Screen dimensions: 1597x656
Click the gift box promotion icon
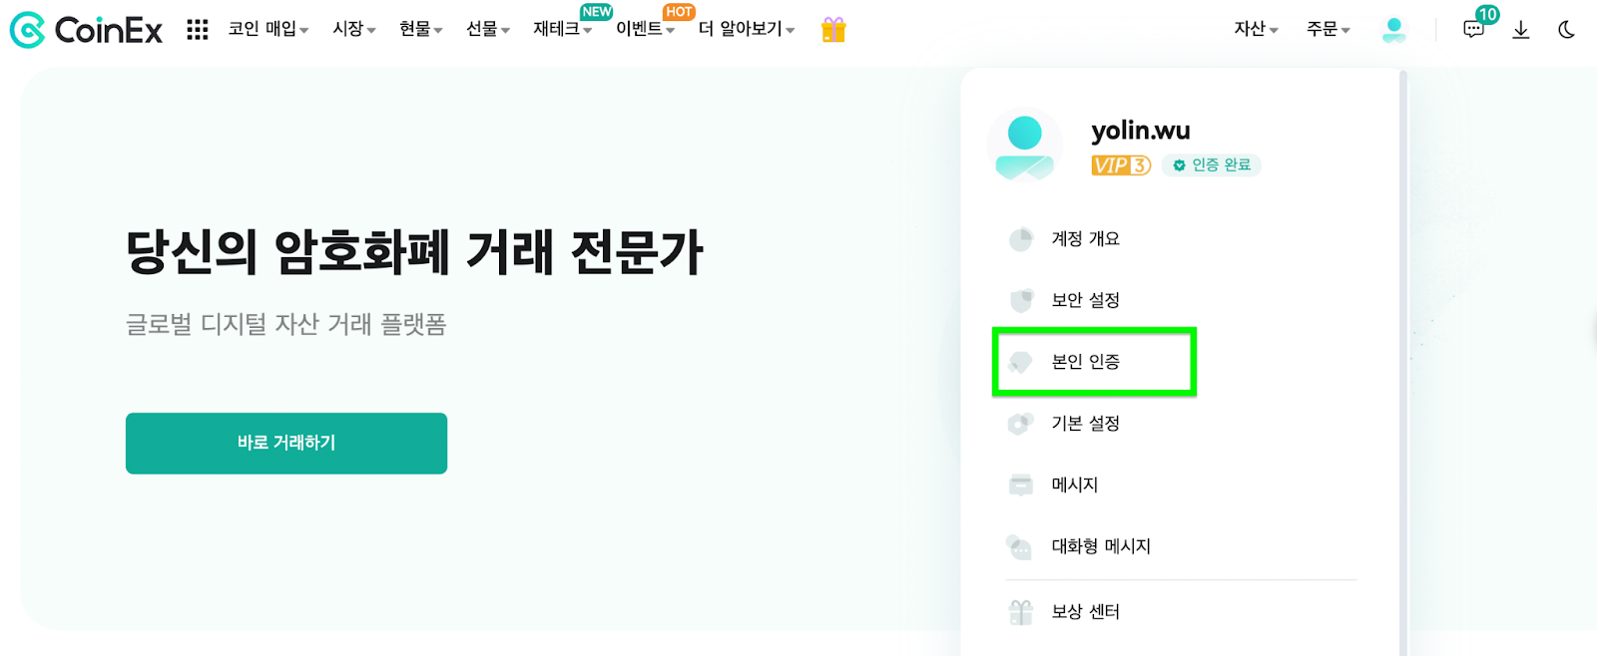point(834,30)
